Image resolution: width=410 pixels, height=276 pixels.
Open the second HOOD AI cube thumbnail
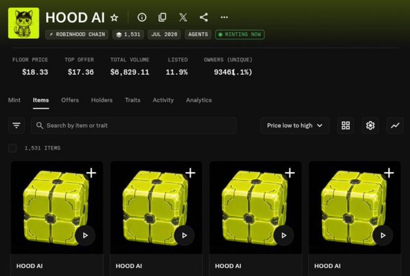click(156, 207)
